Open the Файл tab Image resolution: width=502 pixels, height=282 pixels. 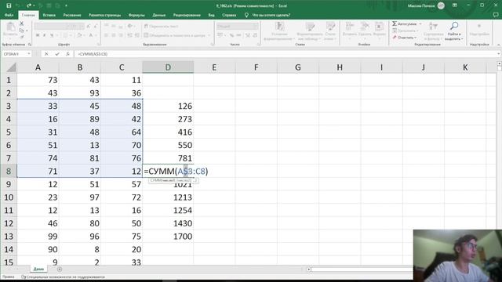(x=9, y=15)
